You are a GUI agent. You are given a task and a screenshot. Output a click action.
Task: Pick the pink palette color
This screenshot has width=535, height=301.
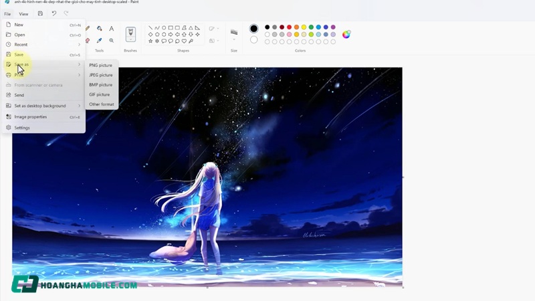tap(290, 35)
